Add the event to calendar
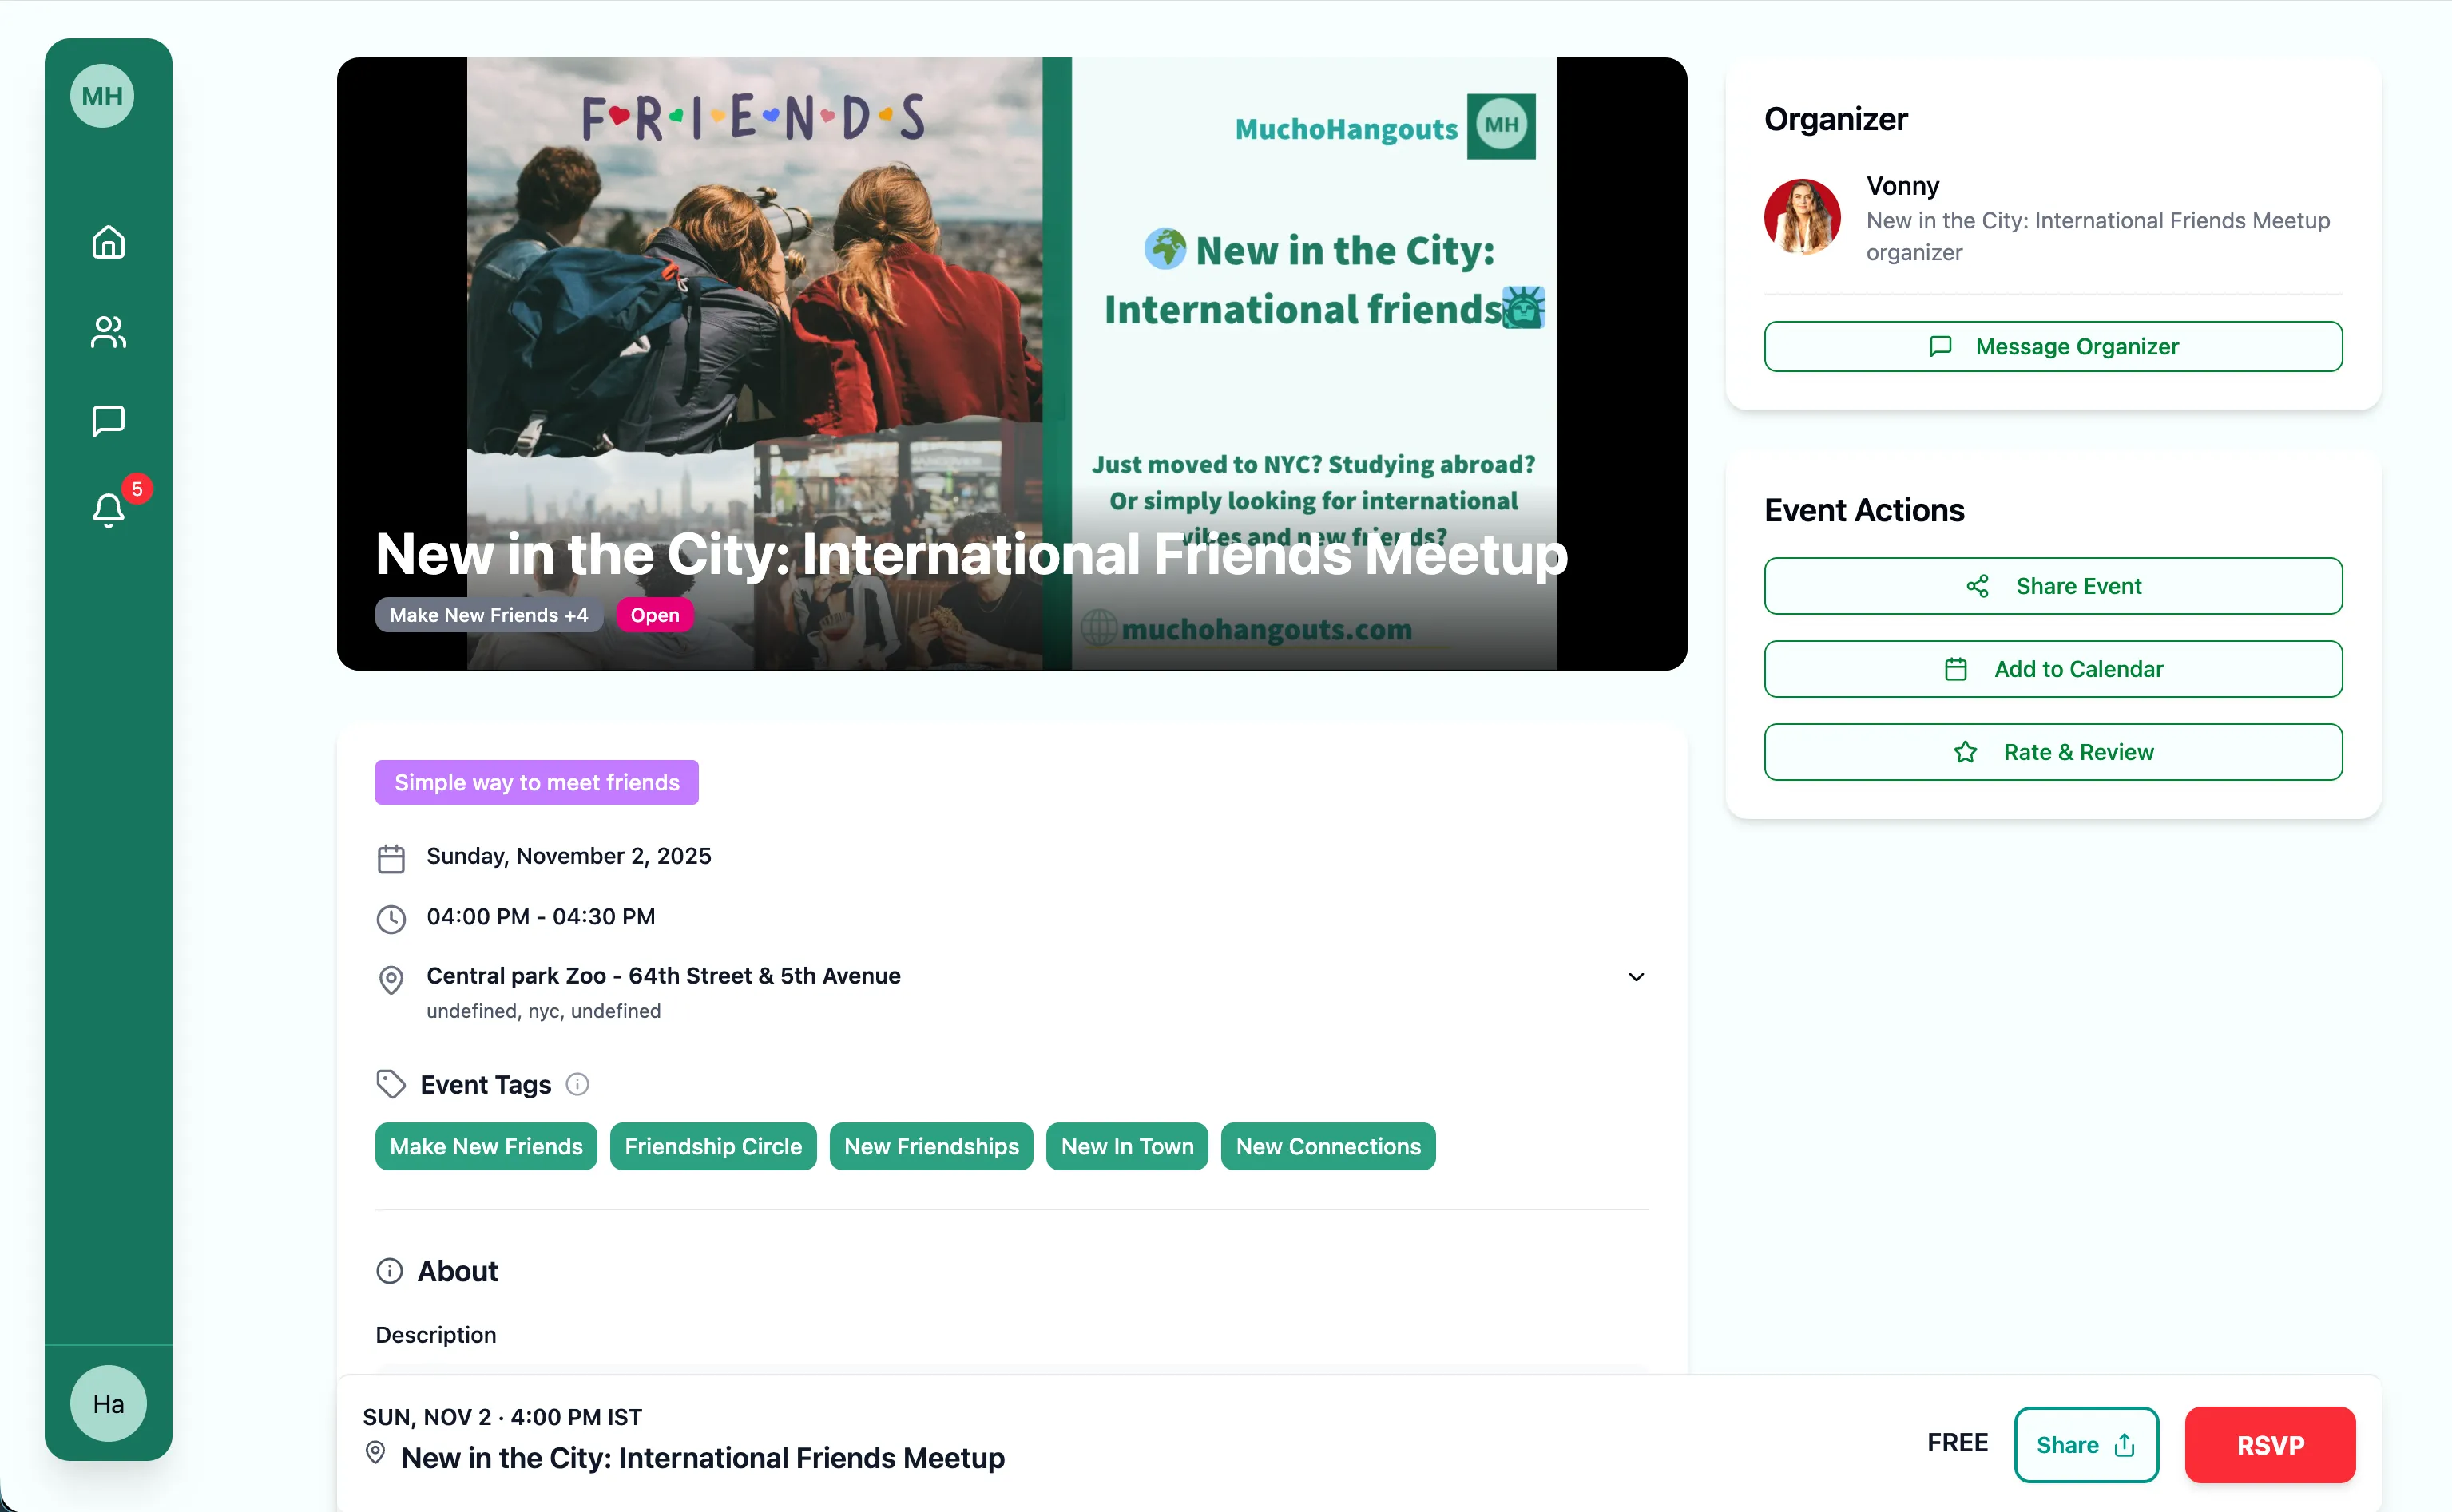 2053,669
